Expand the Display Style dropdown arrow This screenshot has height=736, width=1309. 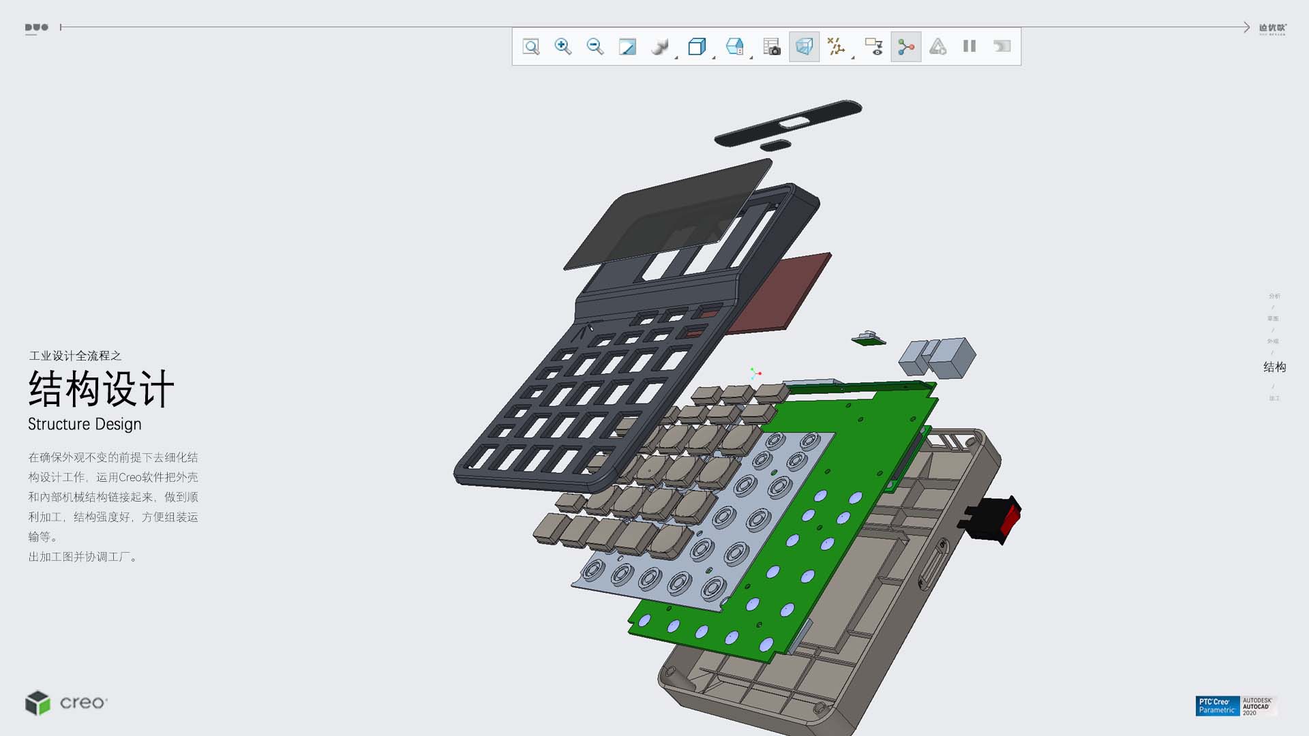point(714,58)
